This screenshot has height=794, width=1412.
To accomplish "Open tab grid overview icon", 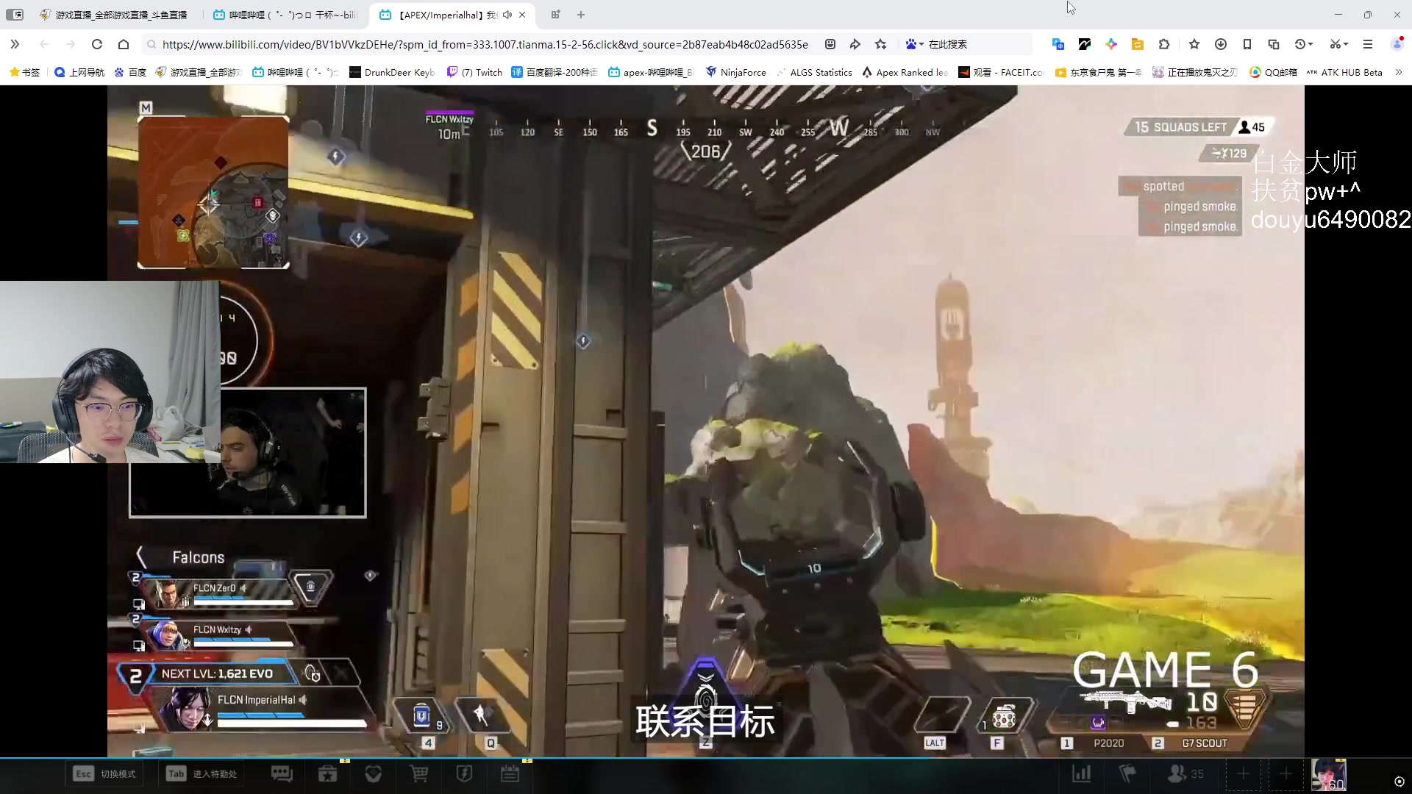I will click(555, 15).
